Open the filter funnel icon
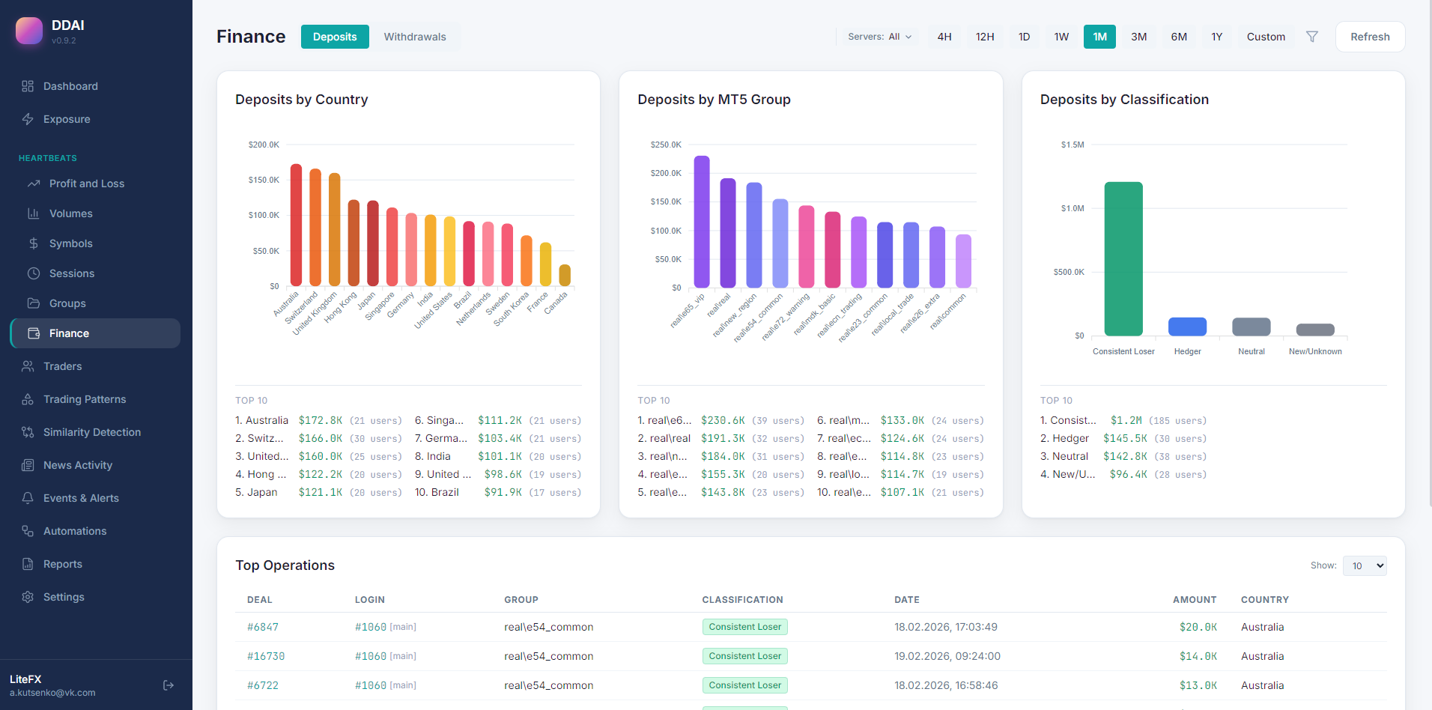 1312,37
